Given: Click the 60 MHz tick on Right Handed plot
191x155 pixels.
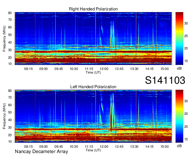Looking at the screenshot, I should tap(10, 27).
